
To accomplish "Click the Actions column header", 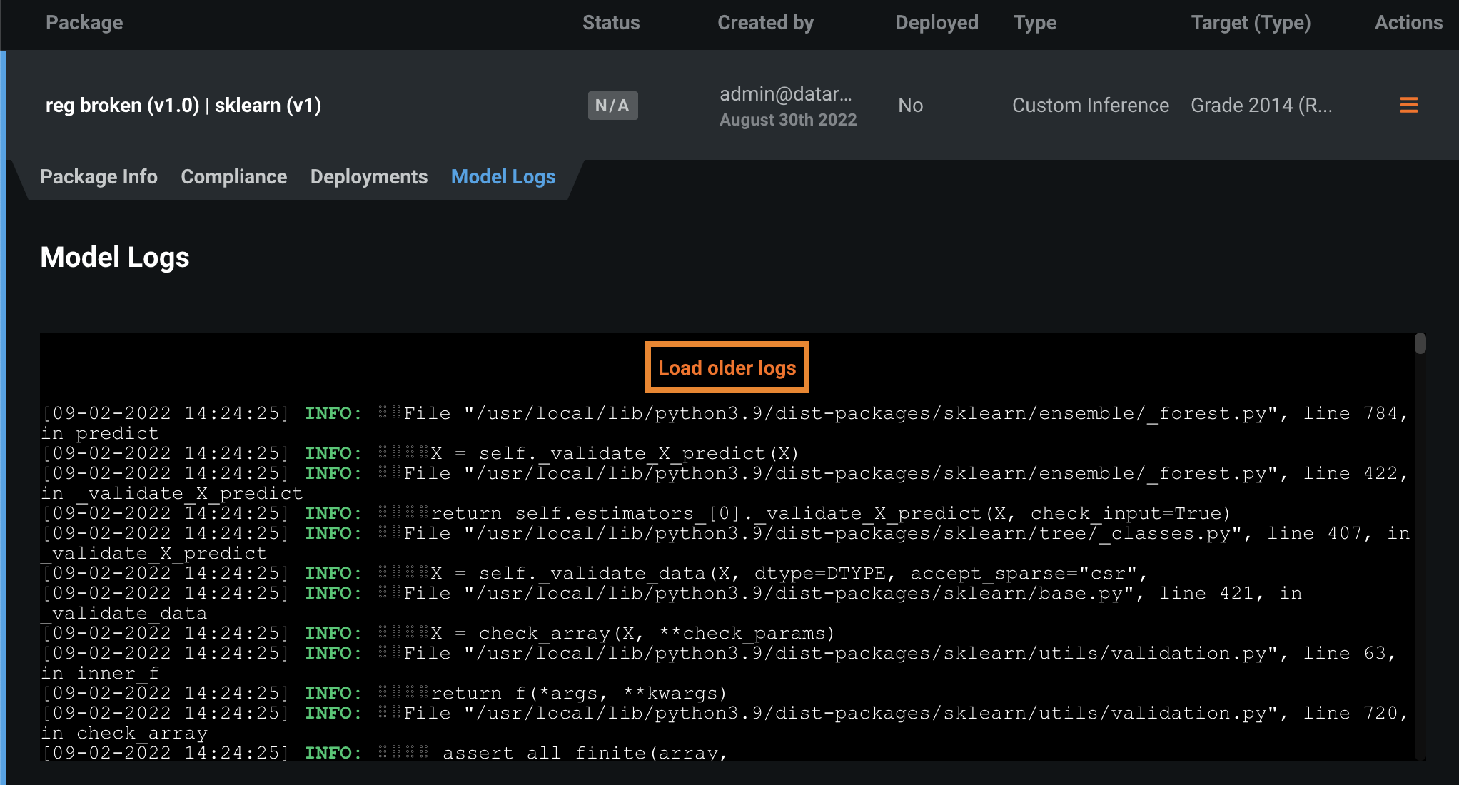I will point(1408,23).
